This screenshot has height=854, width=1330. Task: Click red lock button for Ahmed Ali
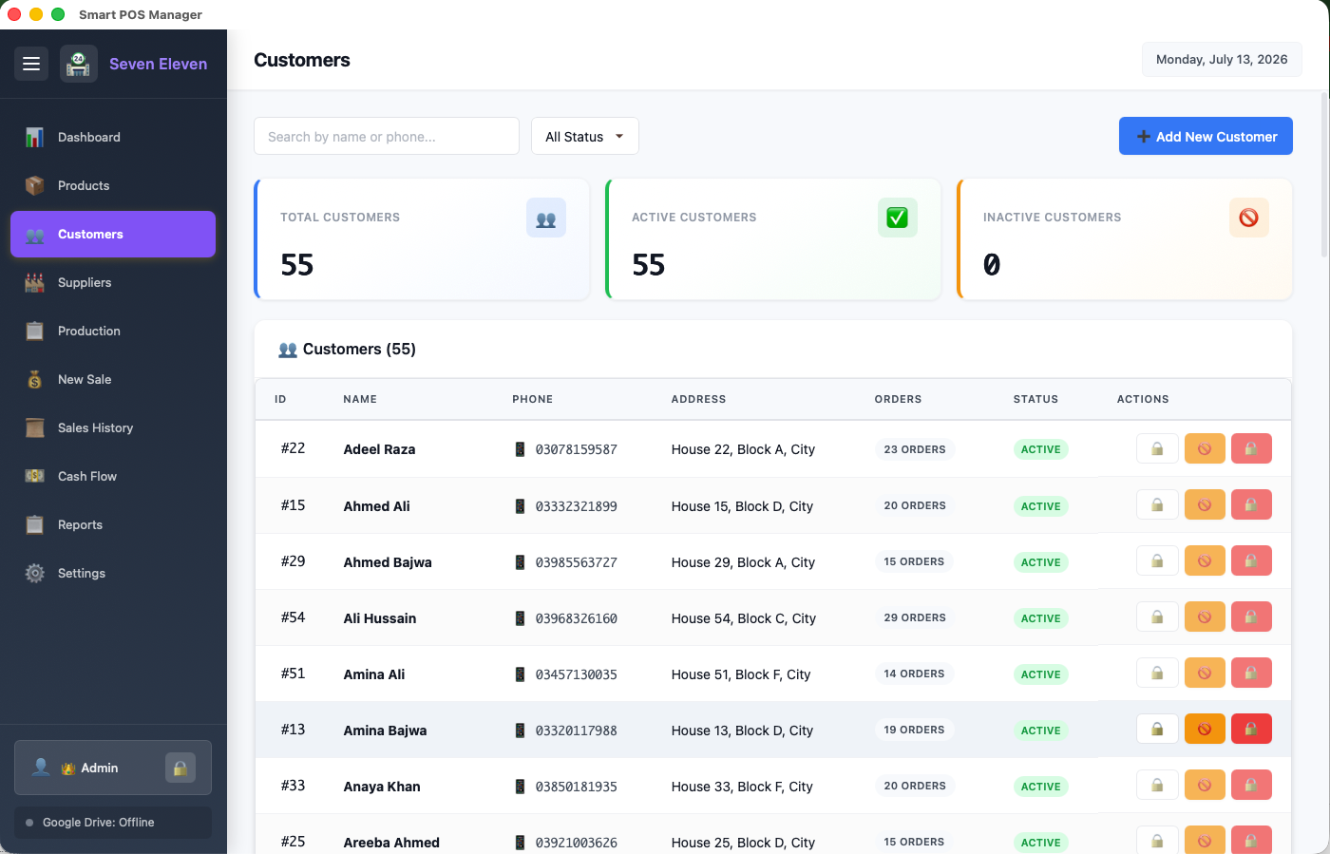[x=1251, y=504]
